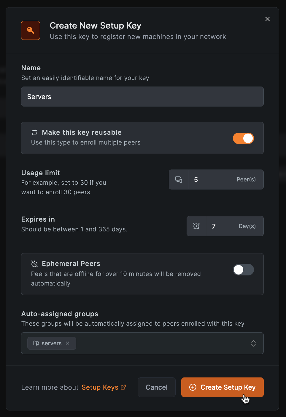Click the peers device icon in usage limit
Screen dimensions: 286x417
pos(179,180)
